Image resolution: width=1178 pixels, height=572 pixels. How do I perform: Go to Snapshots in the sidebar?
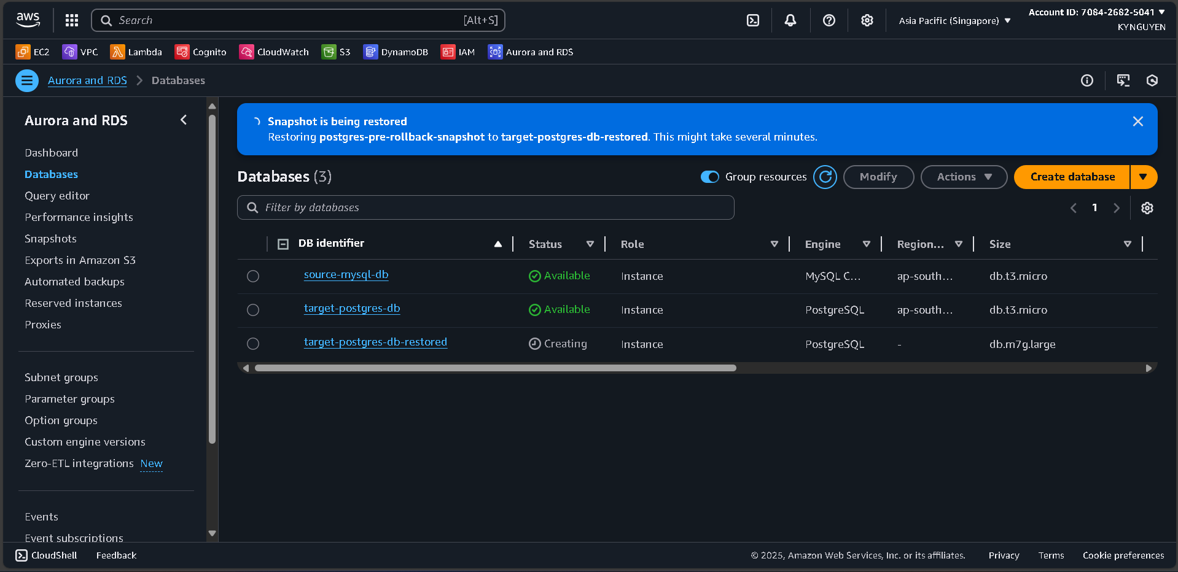coord(50,238)
